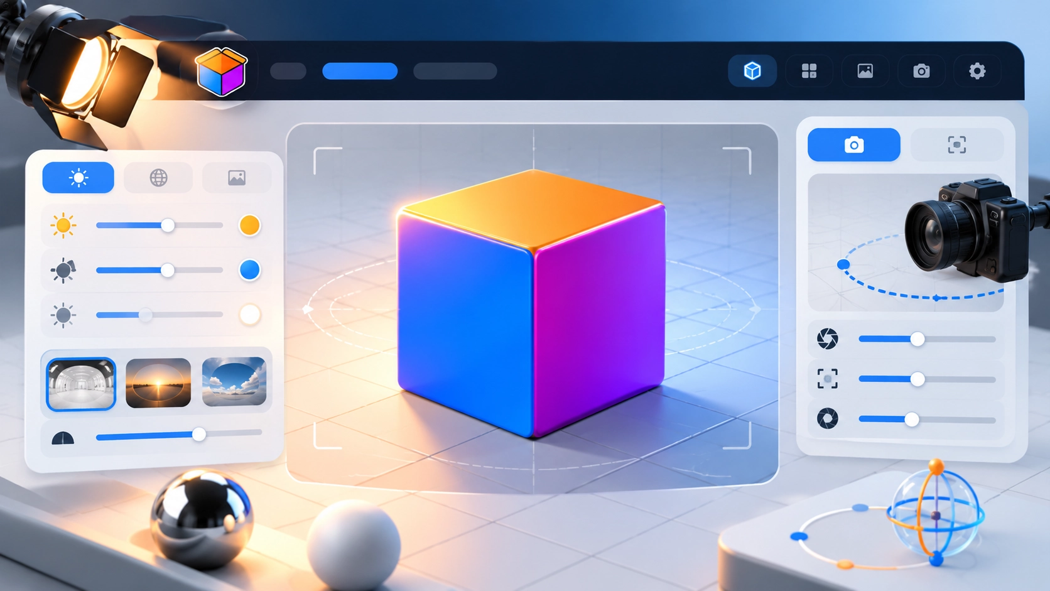The width and height of the screenshot is (1050, 591).
Task: Open settings via the gear icon
Action: click(977, 71)
